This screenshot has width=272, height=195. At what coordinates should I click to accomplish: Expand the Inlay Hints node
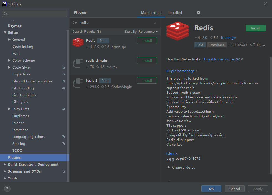9,109
